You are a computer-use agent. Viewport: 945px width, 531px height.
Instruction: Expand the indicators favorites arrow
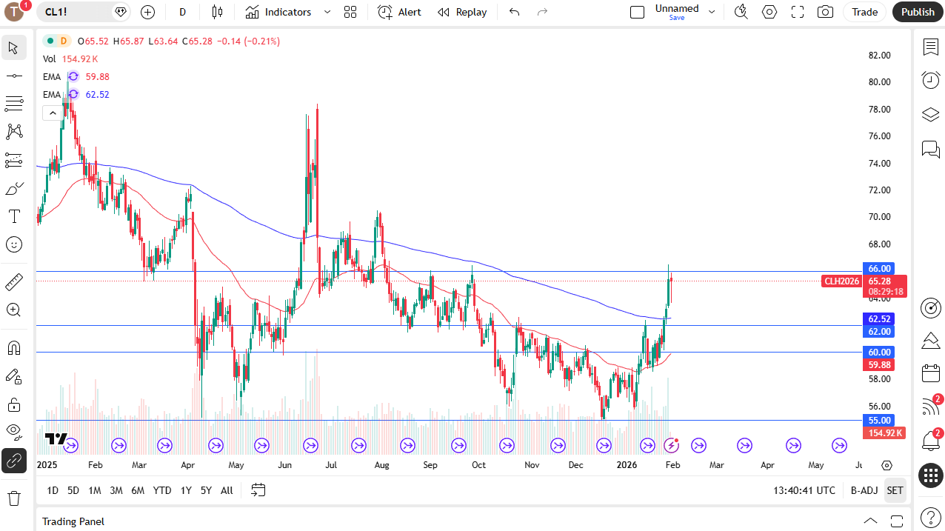327,12
